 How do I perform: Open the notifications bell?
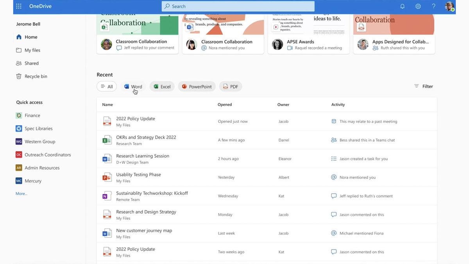click(x=402, y=6)
